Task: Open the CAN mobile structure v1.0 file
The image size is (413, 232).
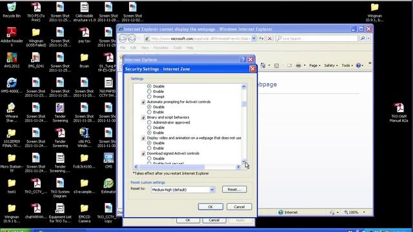Action: click(85, 12)
